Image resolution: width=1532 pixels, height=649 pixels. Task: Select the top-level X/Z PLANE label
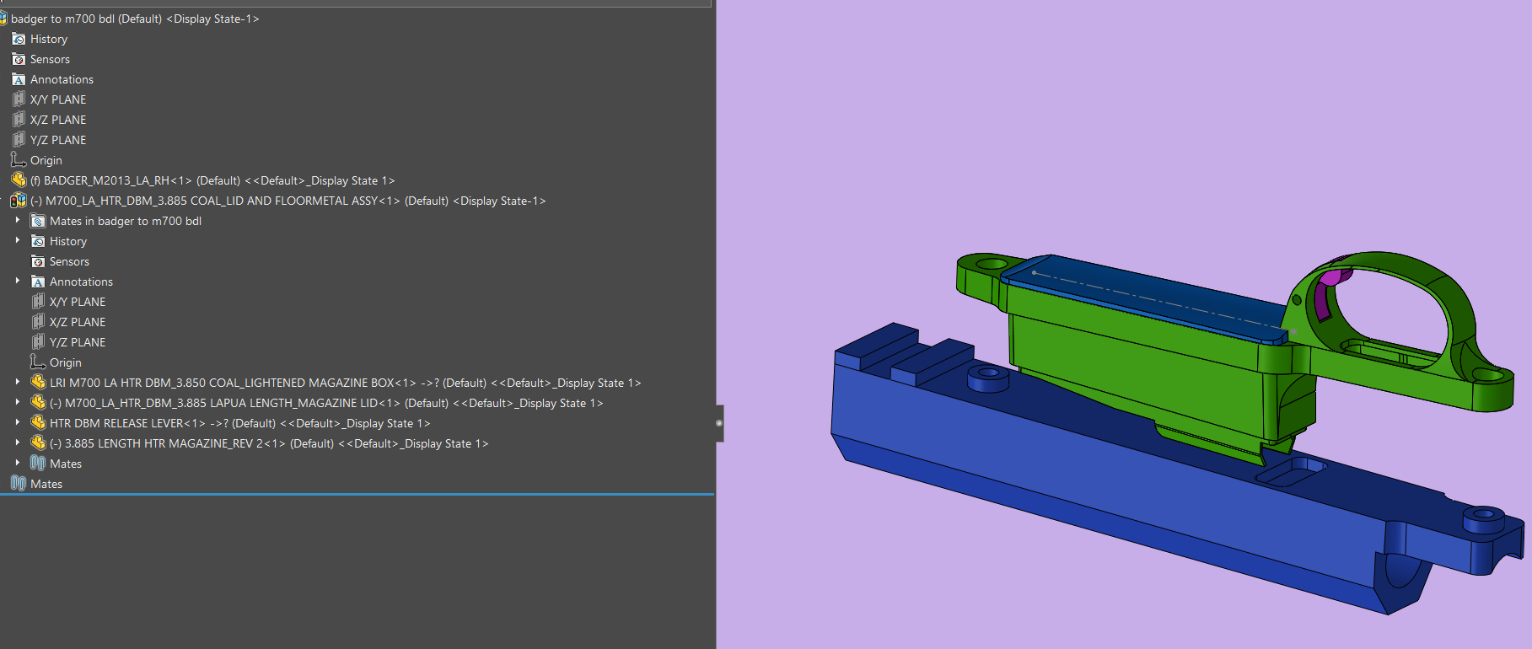coord(58,120)
